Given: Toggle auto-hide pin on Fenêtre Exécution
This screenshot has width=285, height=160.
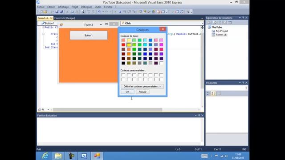Looking at the screenshot, I should click(x=199, y=116).
